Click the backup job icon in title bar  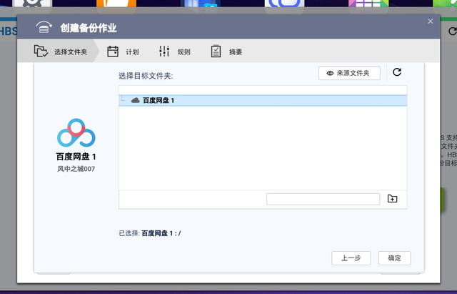point(44,27)
